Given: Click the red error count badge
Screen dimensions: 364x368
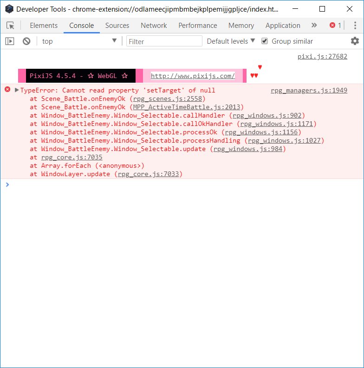Looking at the screenshot, I should click(335, 26).
